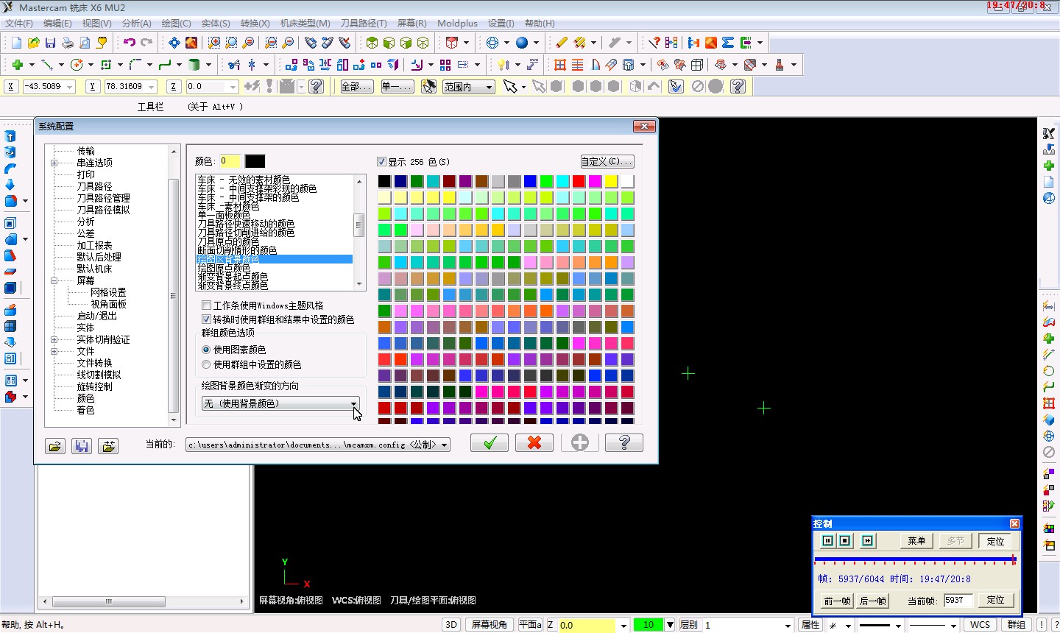Click the Open file folder icon

coord(33,43)
